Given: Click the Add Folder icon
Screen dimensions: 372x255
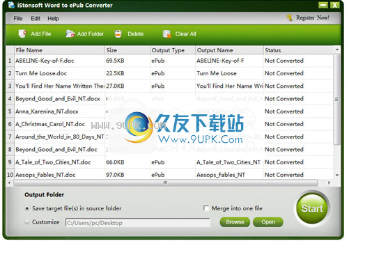Looking at the screenshot, I should pos(70,33).
